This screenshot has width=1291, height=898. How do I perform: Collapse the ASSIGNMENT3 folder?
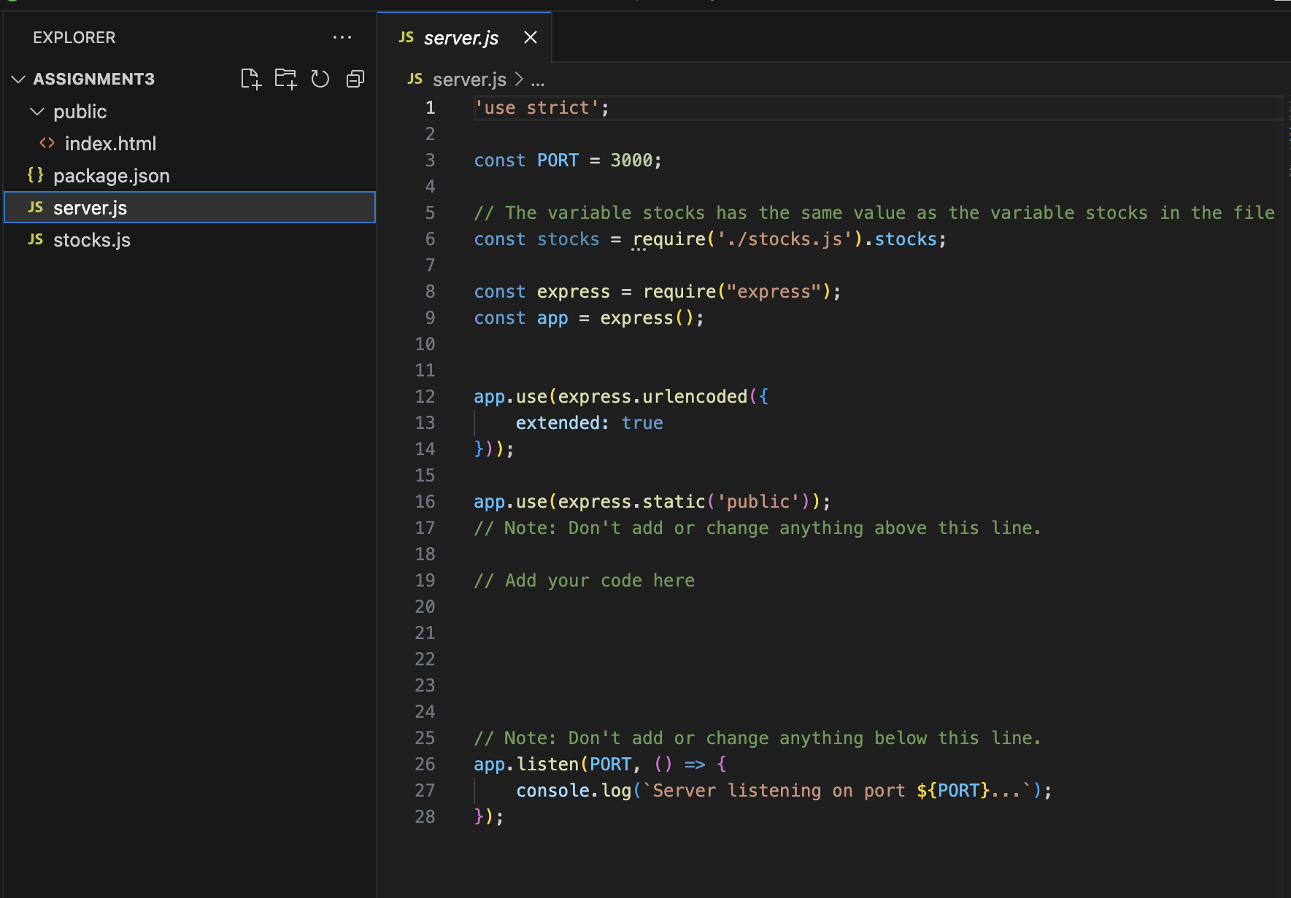(x=18, y=79)
